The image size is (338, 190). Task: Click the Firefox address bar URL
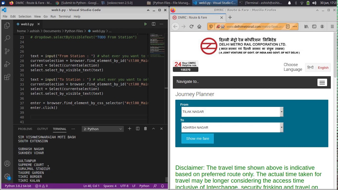pos(255,26)
